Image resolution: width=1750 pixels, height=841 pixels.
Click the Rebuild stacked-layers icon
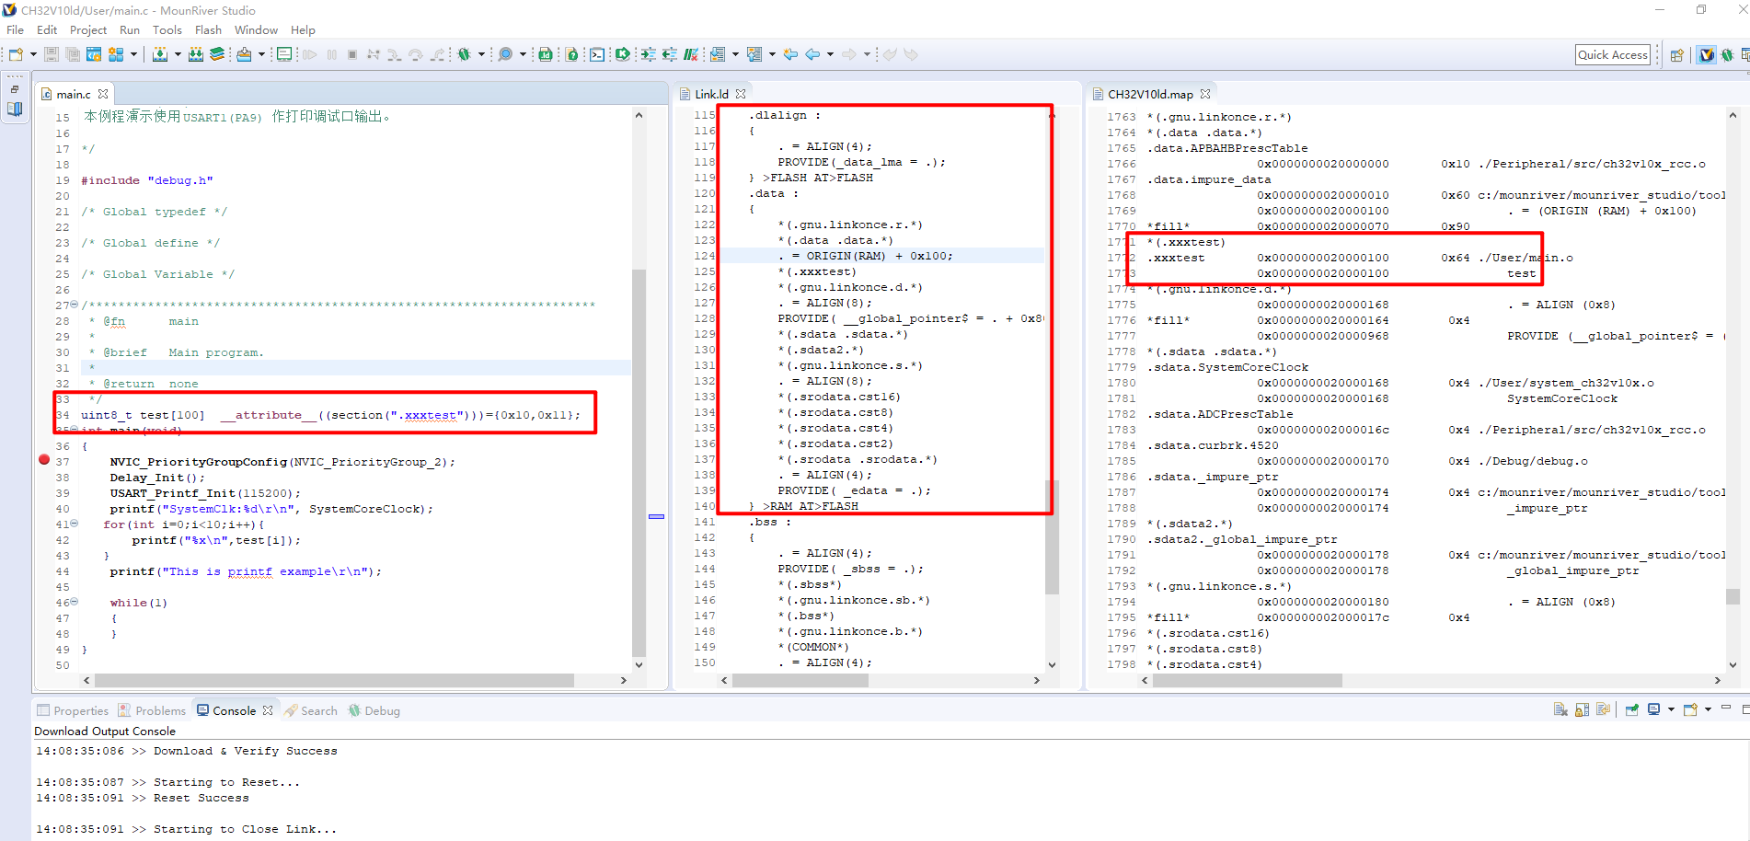(x=218, y=54)
